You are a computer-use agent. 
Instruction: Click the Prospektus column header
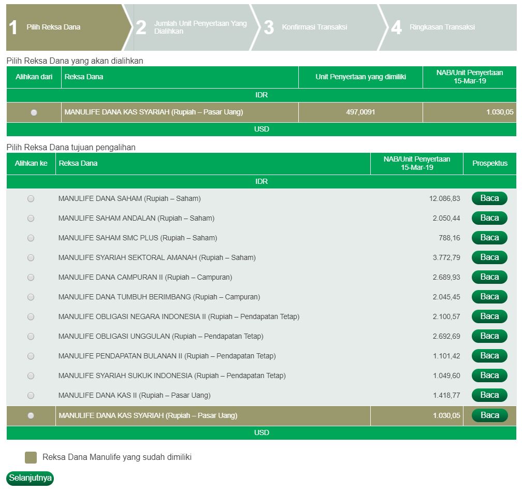490,164
